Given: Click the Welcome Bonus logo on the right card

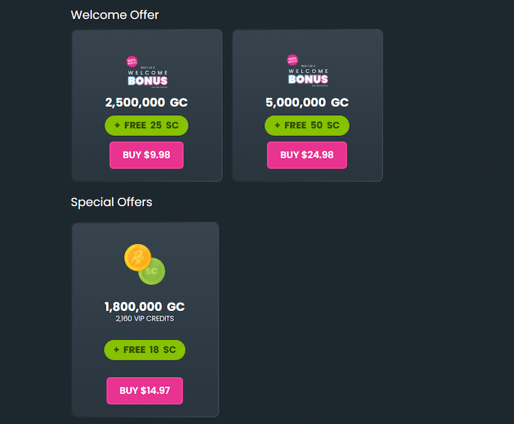Looking at the screenshot, I should [x=309, y=73].
